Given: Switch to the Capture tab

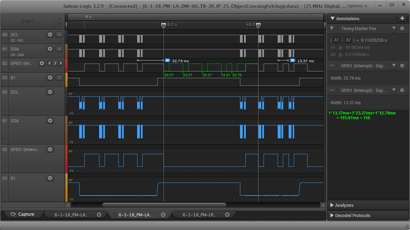Looking at the screenshot, I should pyautogui.click(x=23, y=214).
